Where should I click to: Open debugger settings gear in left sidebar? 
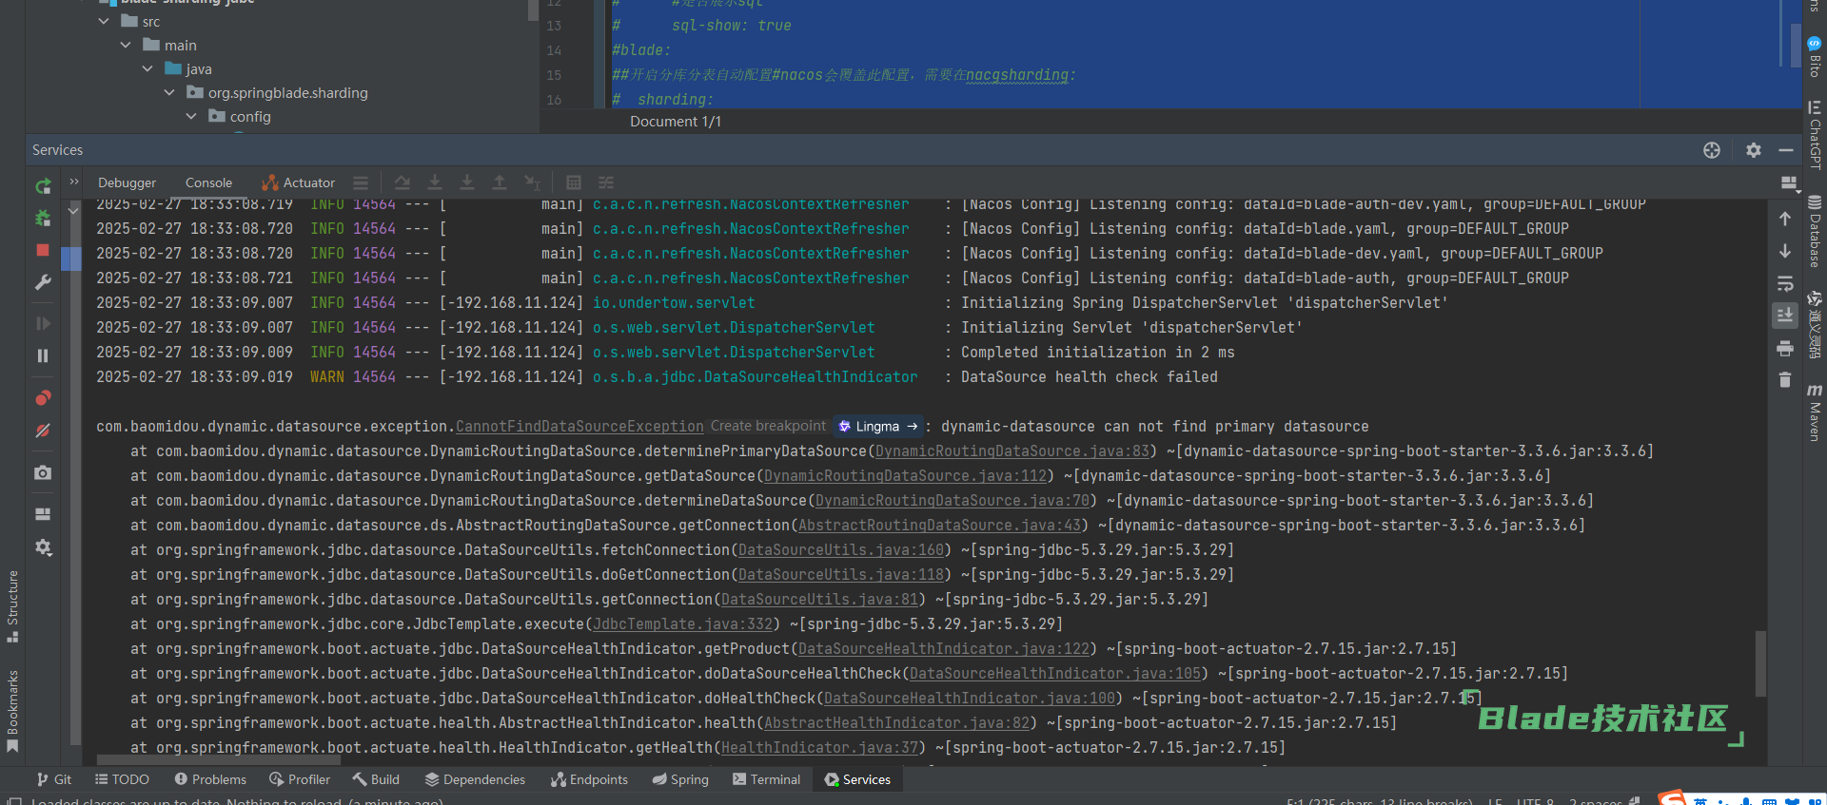43,547
